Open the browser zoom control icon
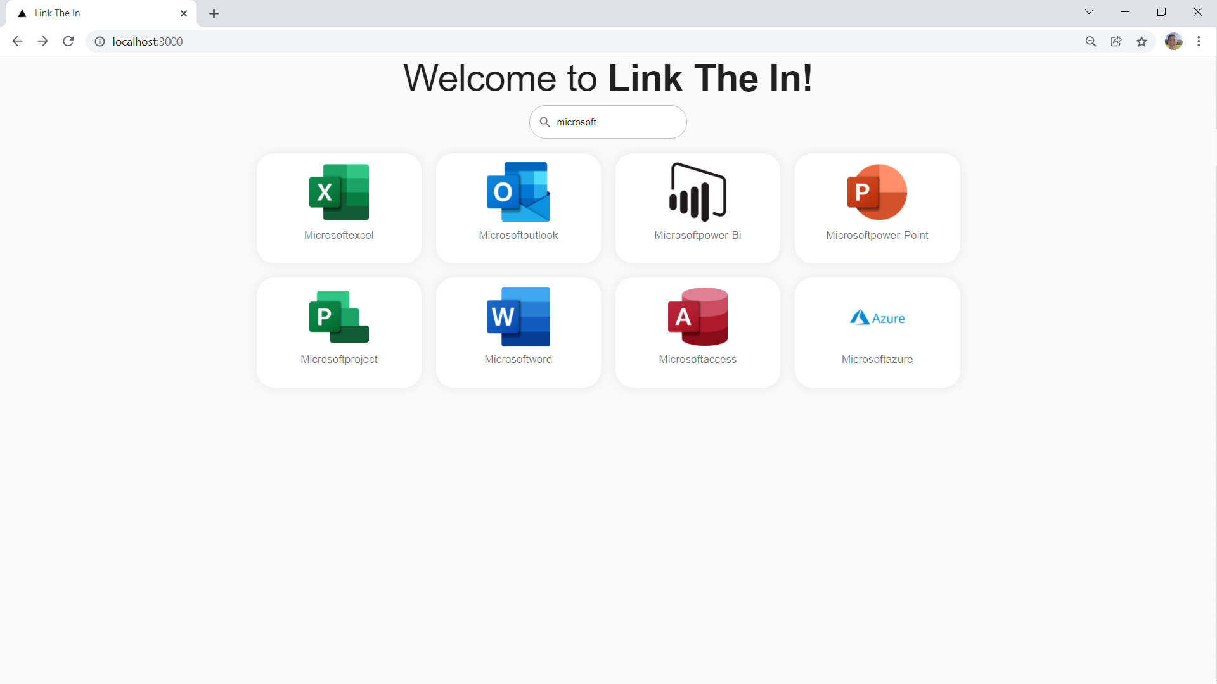Screen dimensions: 1217x684 tap(1091, 41)
